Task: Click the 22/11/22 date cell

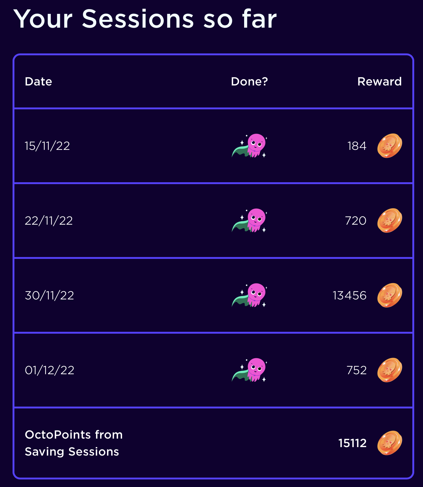Action: coord(49,221)
